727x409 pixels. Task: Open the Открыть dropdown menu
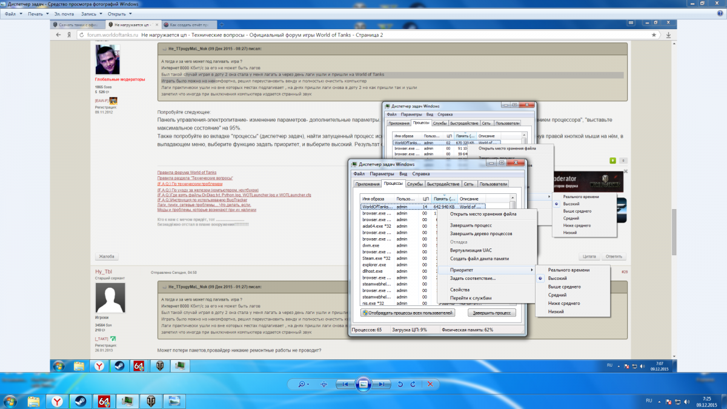pyautogui.click(x=119, y=13)
